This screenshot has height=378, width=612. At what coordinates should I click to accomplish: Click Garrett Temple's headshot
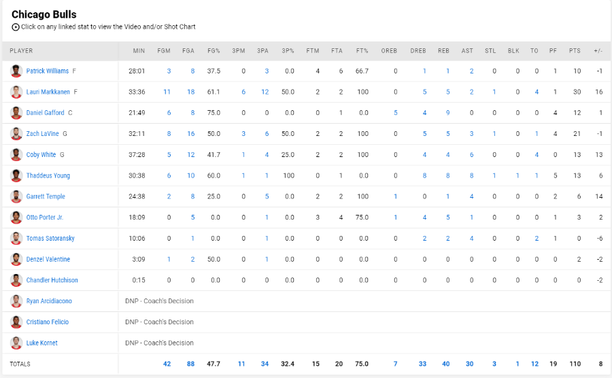click(x=16, y=196)
